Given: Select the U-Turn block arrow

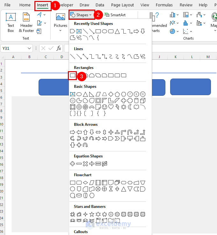Looking at the screenshot, I should tap(130, 132).
